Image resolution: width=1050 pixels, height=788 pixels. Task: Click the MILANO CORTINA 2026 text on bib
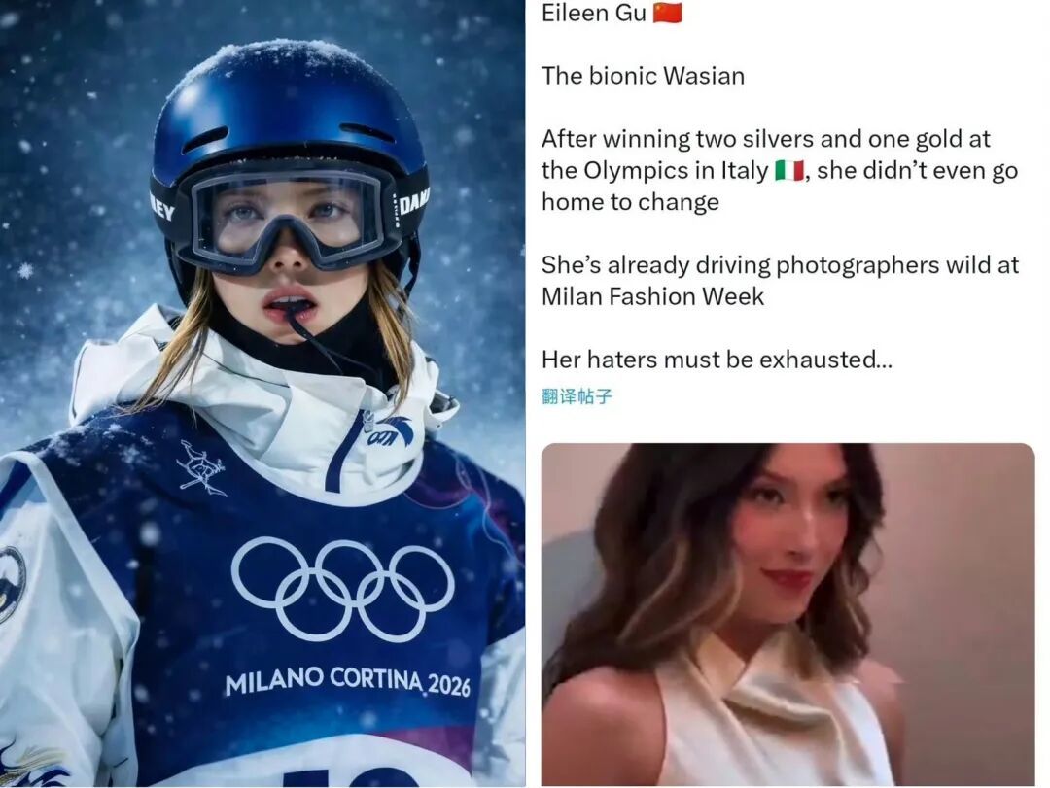347,681
